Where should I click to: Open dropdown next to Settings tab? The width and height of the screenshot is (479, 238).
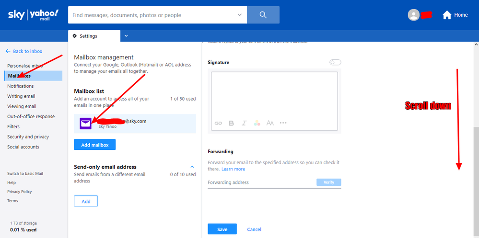(126, 36)
